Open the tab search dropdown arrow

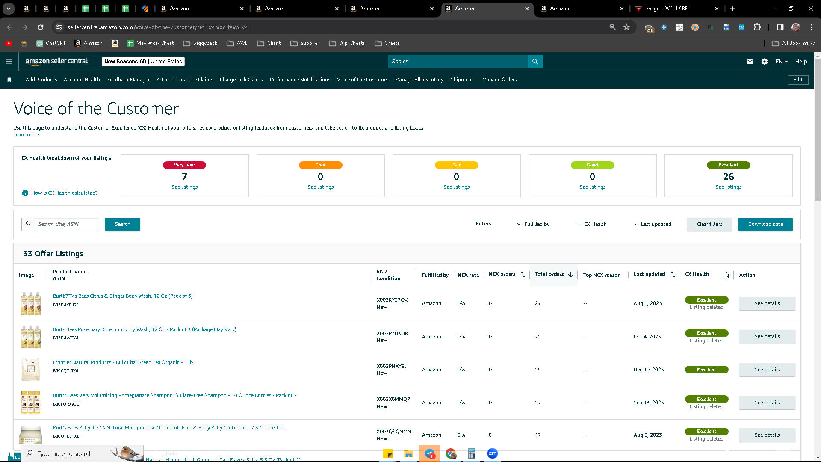click(x=9, y=9)
